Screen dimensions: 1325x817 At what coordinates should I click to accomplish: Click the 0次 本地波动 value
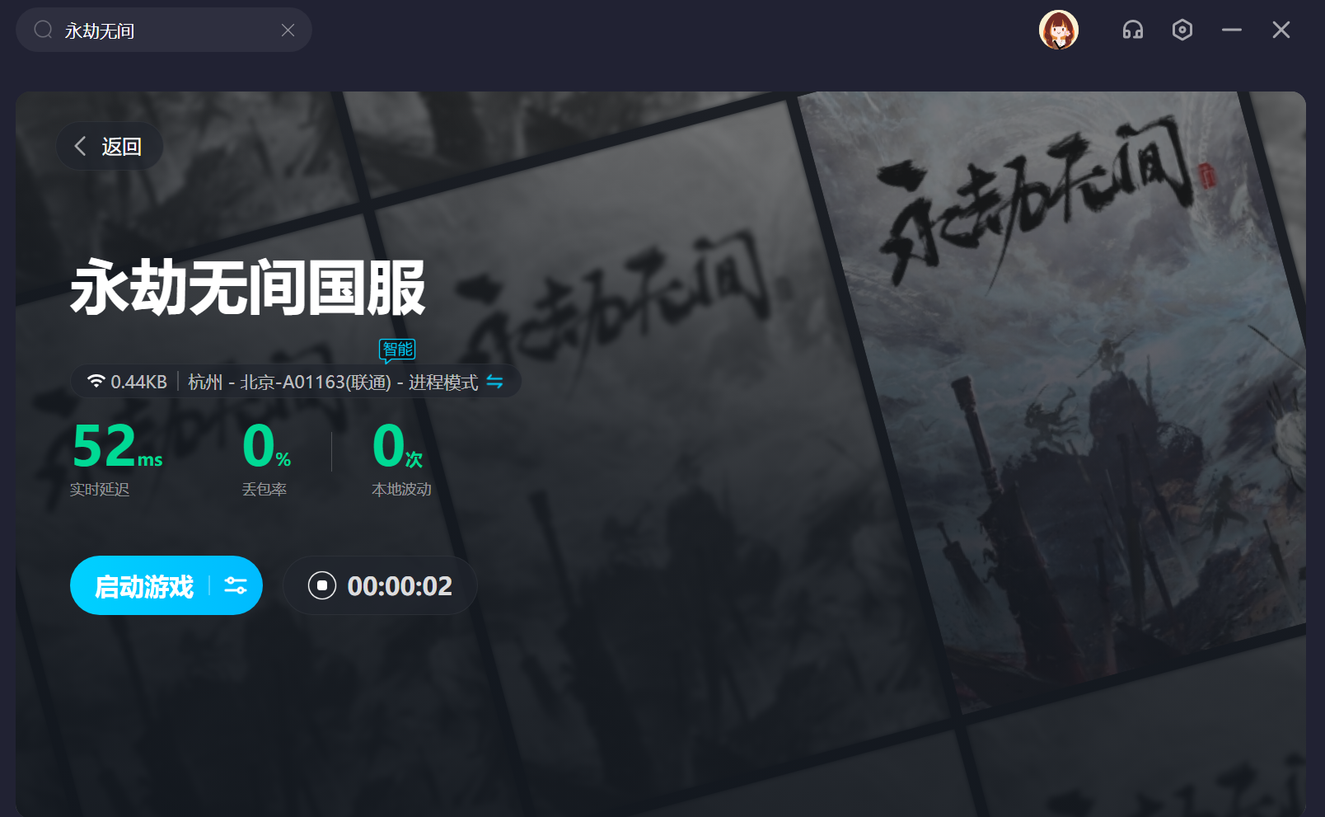click(397, 446)
